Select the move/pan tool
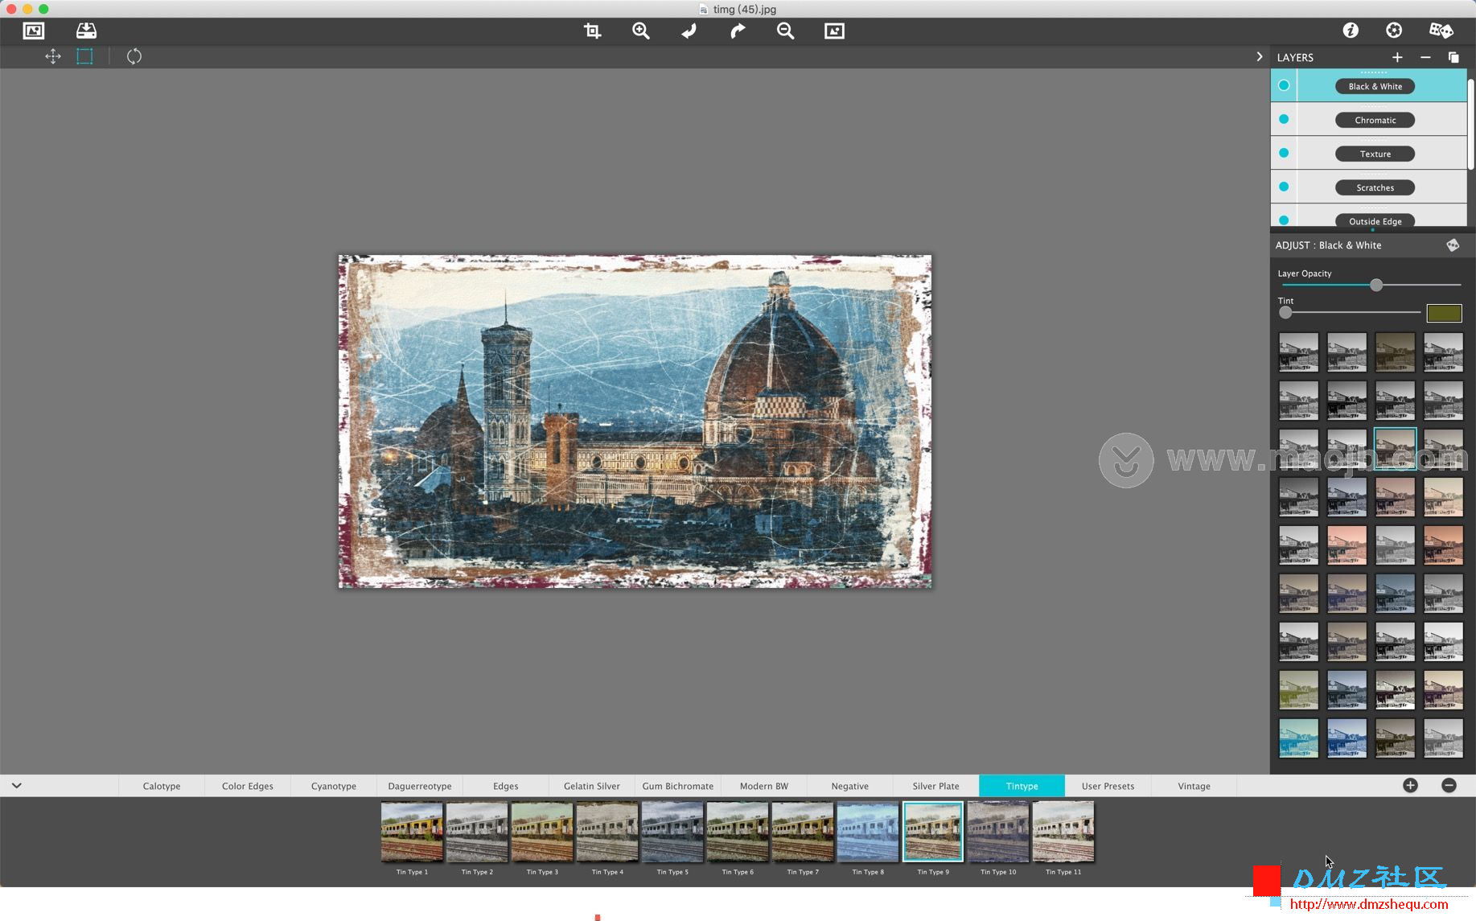Viewport: 1476px width, 921px height. pyautogui.click(x=53, y=56)
